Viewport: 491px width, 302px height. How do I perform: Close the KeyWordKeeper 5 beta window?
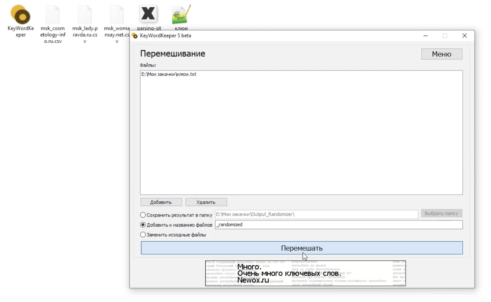465,36
